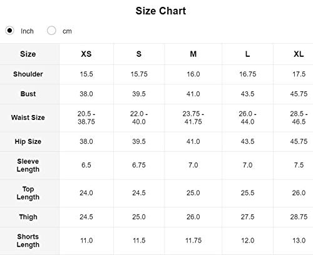Click the Inch label text
This screenshot has height=255, width=313.
point(27,31)
